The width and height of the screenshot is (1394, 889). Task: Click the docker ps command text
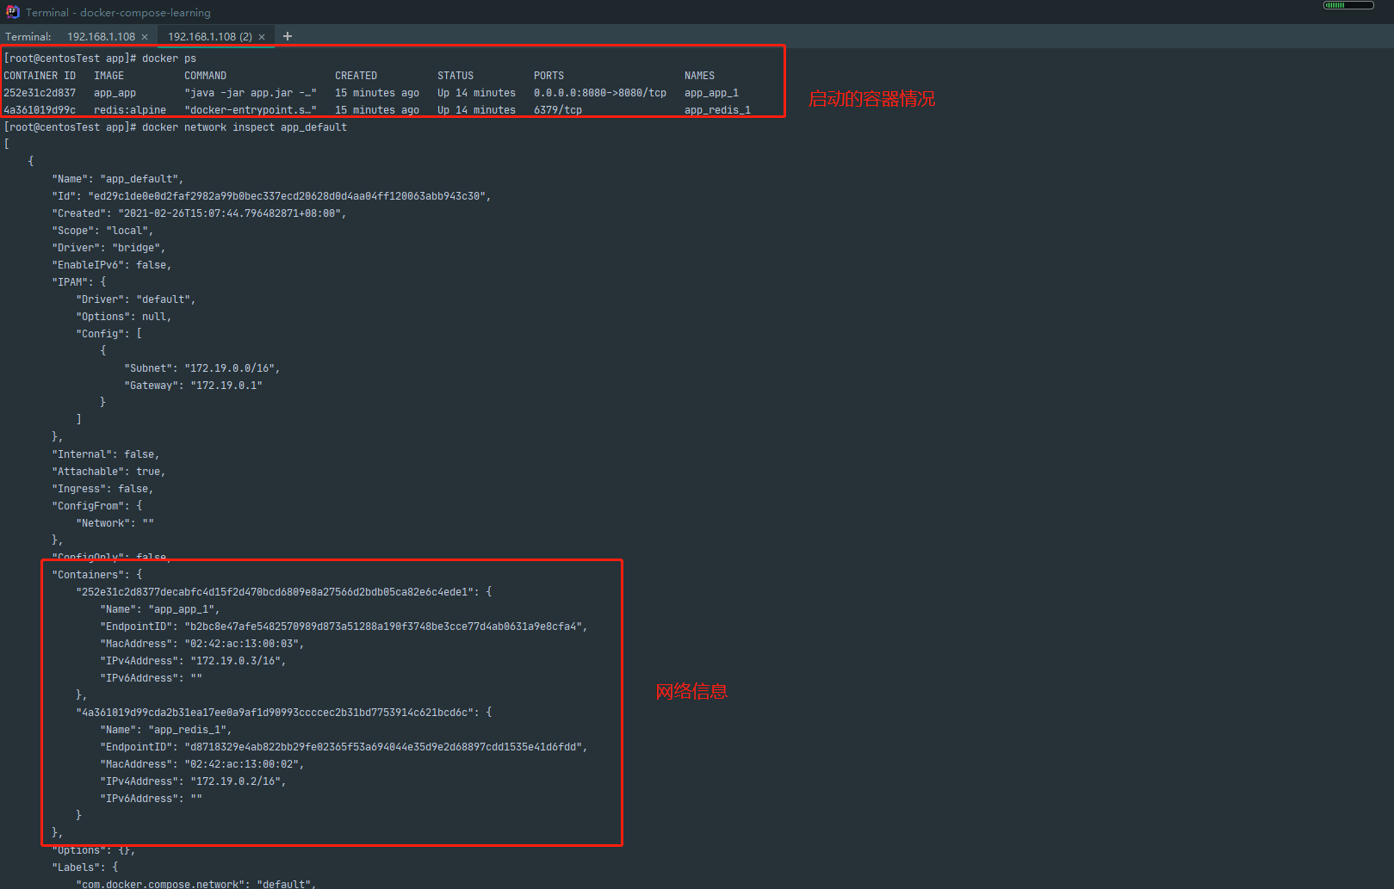[x=169, y=59]
